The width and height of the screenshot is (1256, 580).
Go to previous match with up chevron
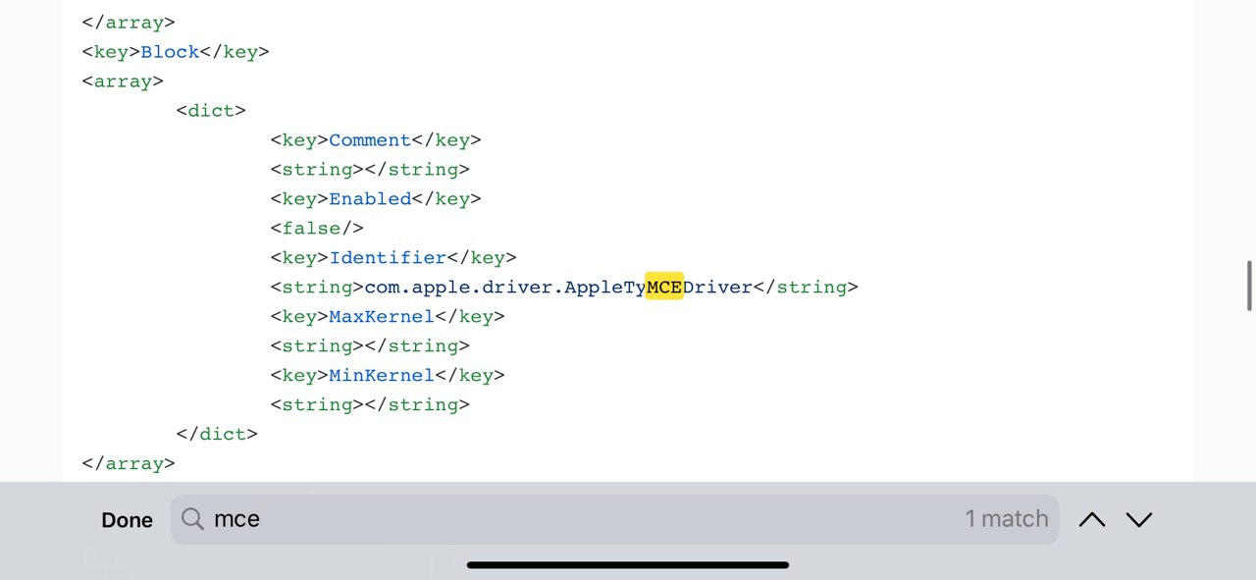[x=1091, y=519]
